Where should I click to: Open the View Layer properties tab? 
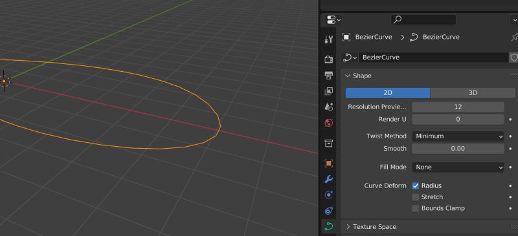[x=328, y=91]
